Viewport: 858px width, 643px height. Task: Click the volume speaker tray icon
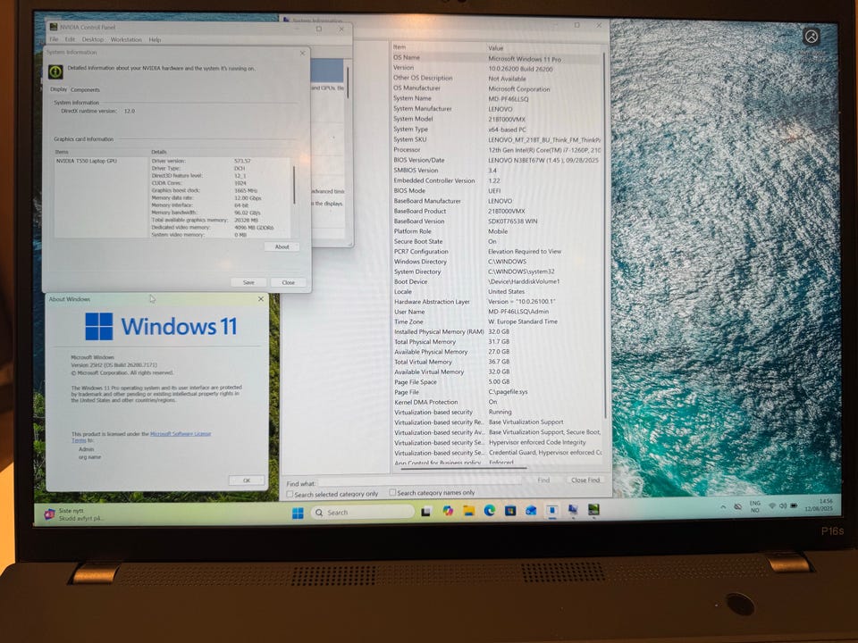point(783,506)
